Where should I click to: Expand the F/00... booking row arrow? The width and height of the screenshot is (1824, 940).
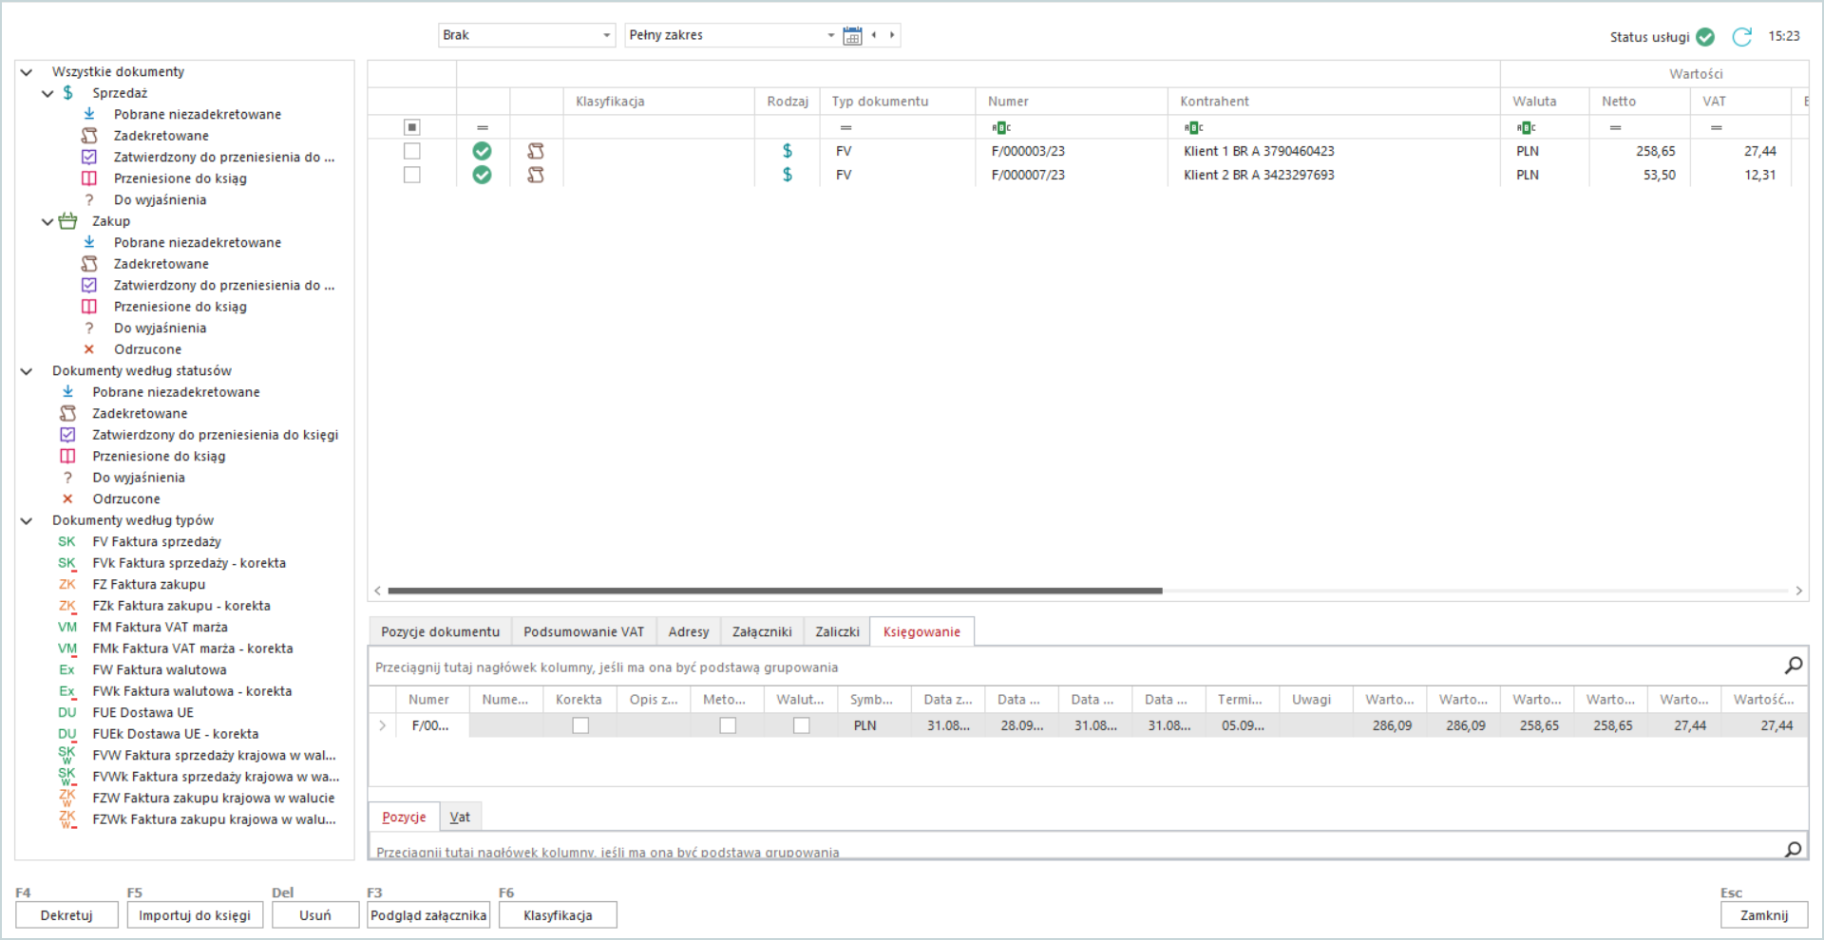point(383,725)
